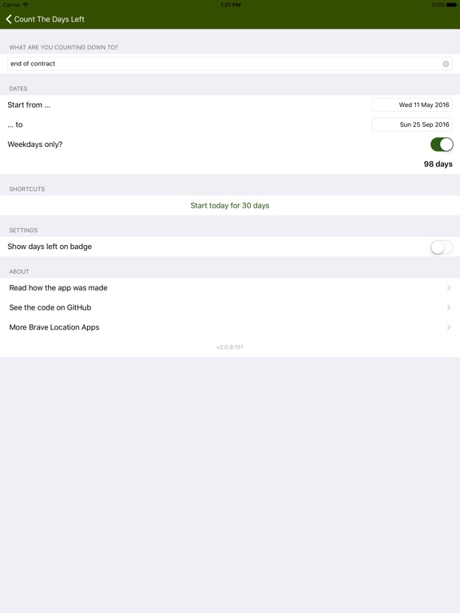This screenshot has width=460, height=613.
Task: Tap chevron next to See the code on GitHub
Action: [449, 307]
